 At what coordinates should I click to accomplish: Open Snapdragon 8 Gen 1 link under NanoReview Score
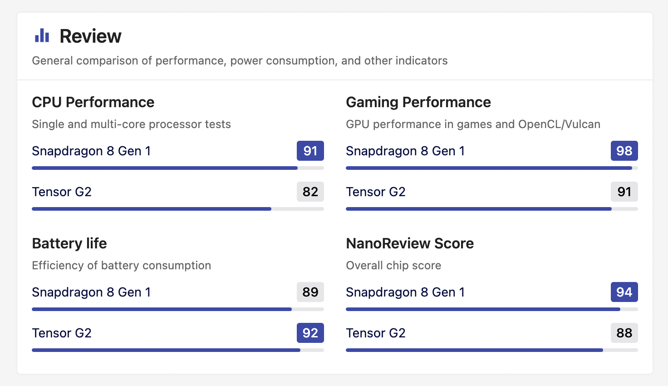pos(405,292)
